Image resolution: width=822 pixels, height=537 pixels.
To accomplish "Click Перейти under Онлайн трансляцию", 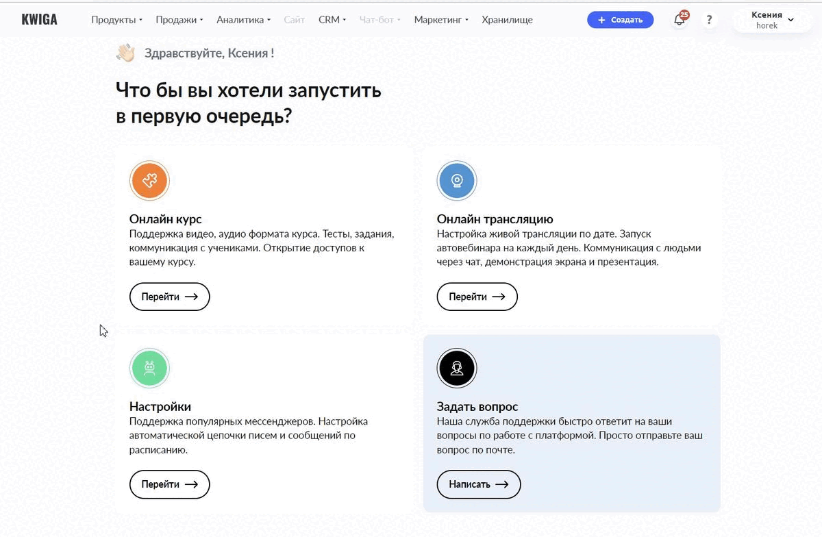I will tap(477, 297).
